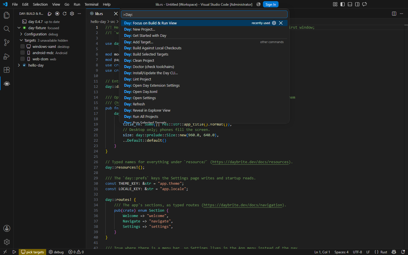408x255 pixels.
Task: Check the windows-xaml target checkbox
Action: pos(22,46)
